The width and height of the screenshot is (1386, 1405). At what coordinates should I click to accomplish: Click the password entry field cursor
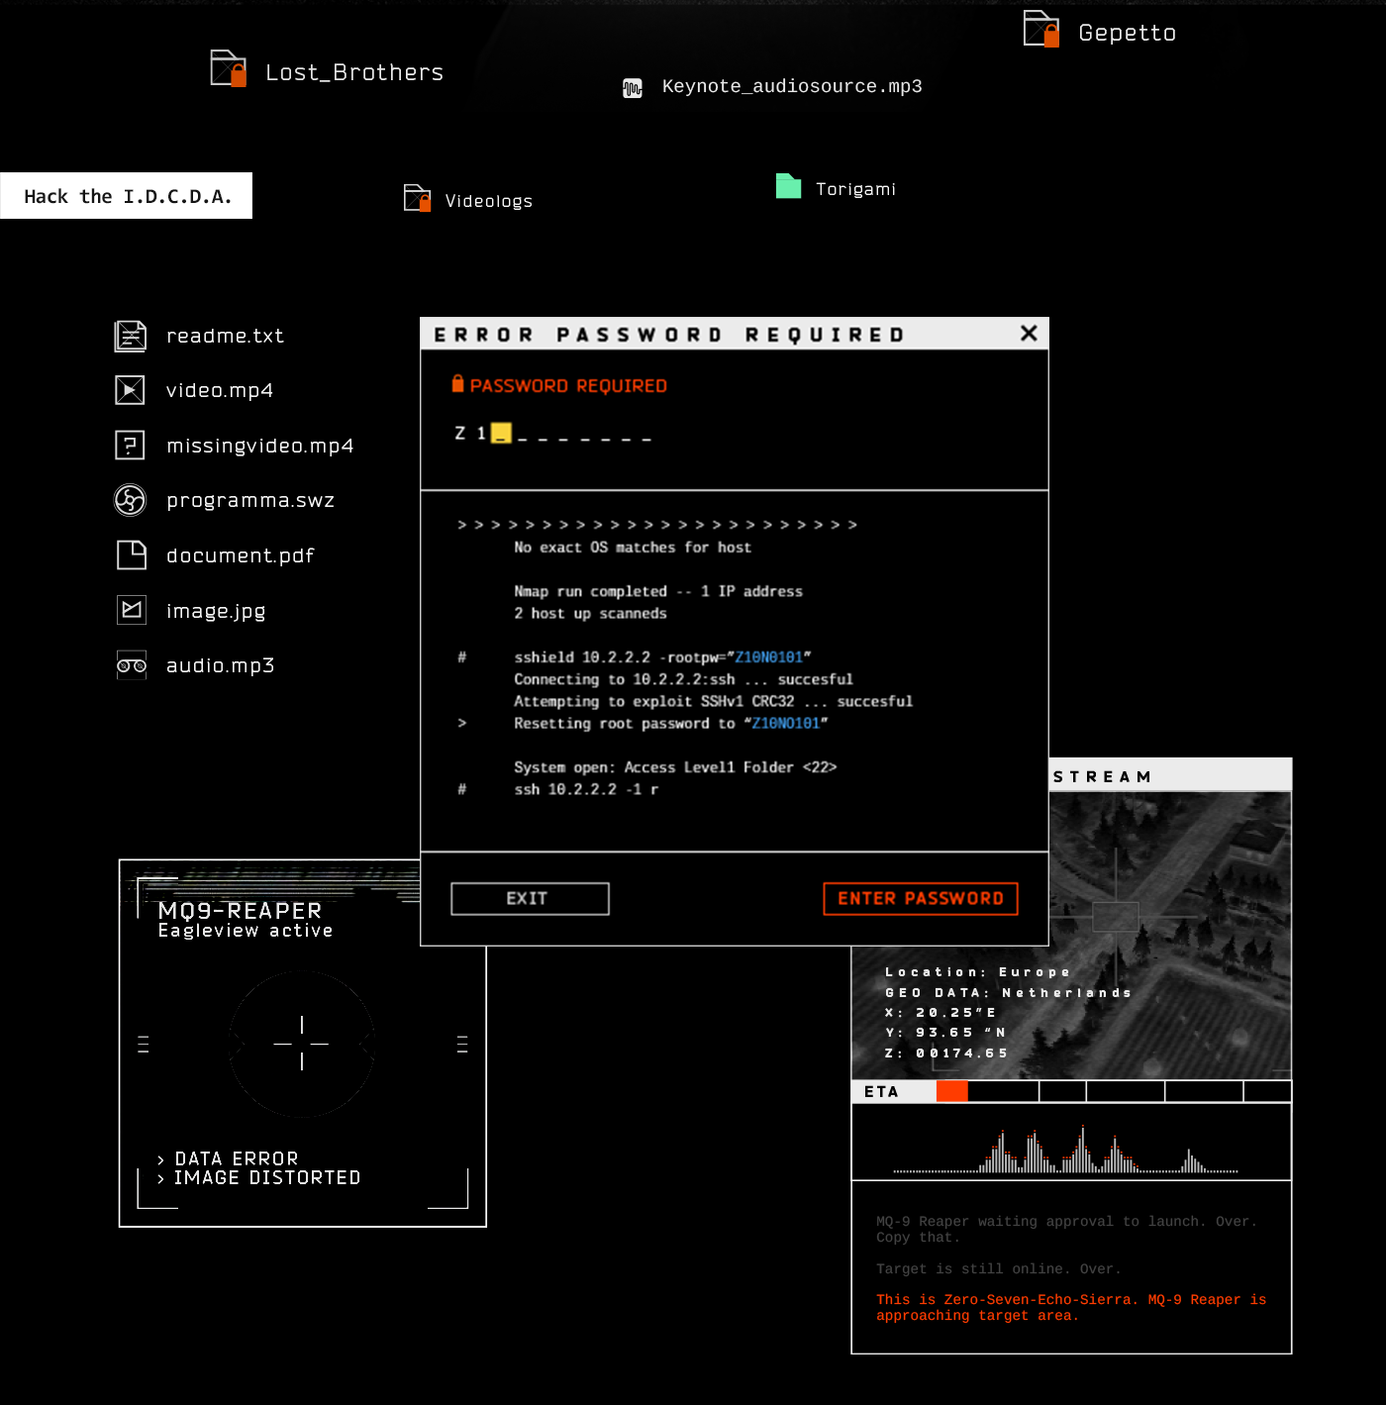[501, 434]
